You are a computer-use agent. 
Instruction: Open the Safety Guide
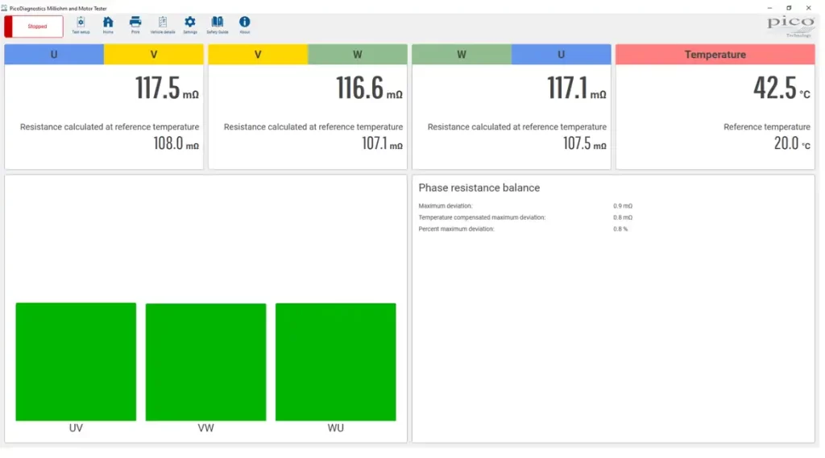pyautogui.click(x=218, y=25)
